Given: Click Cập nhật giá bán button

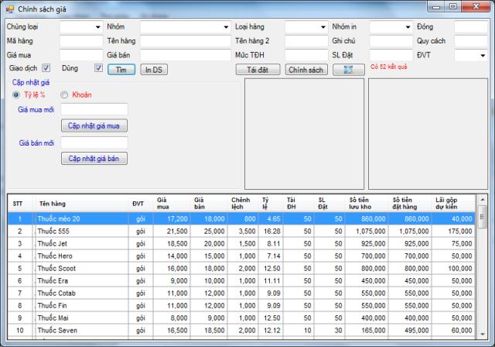Looking at the screenshot, I should pyautogui.click(x=94, y=158).
